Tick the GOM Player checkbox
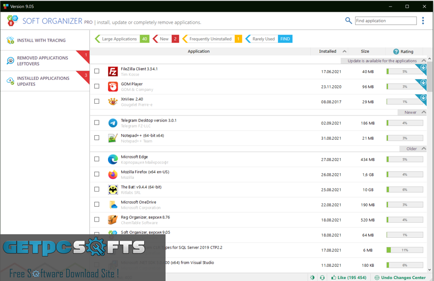The width and height of the screenshot is (434, 281). pos(97,86)
